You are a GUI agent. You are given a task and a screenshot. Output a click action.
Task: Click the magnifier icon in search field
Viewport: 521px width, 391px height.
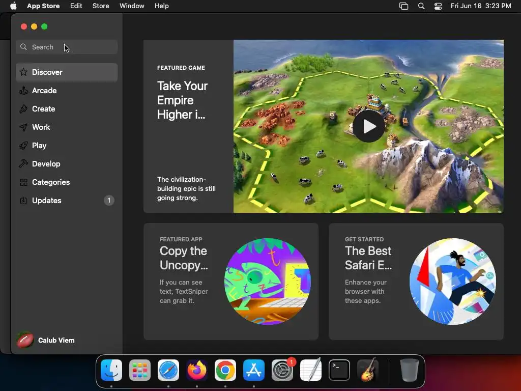pyautogui.click(x=23, y=47)
